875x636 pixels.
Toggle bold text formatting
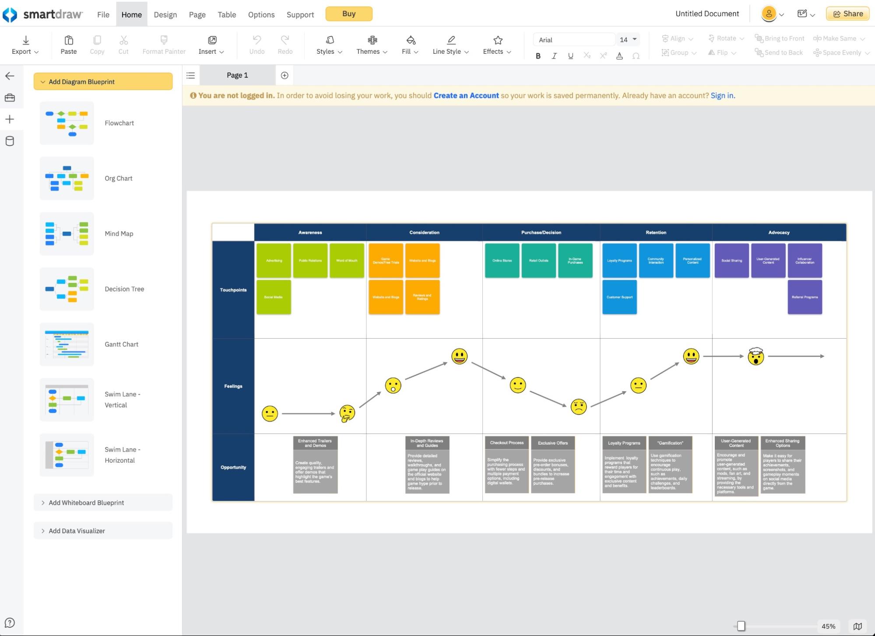[538, 56]
